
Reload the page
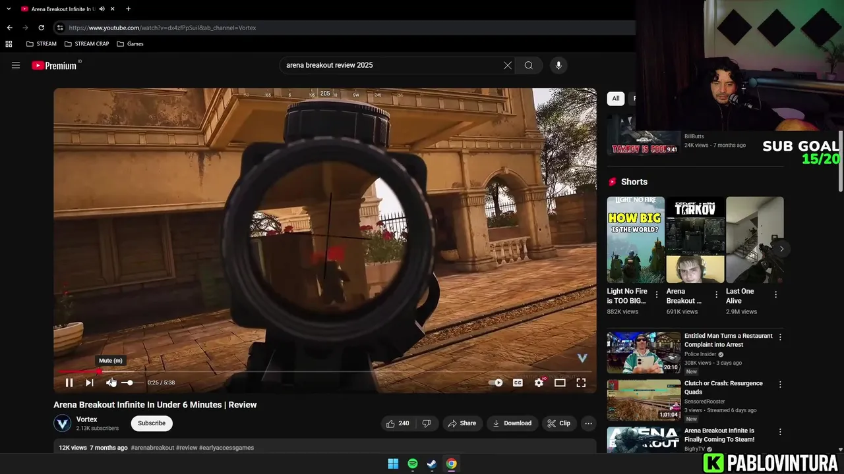(x=41, y=28)
